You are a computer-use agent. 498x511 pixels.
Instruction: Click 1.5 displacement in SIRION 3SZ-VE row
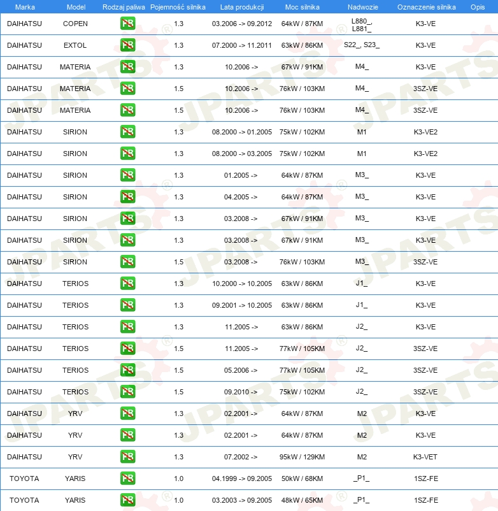[178, 262]
